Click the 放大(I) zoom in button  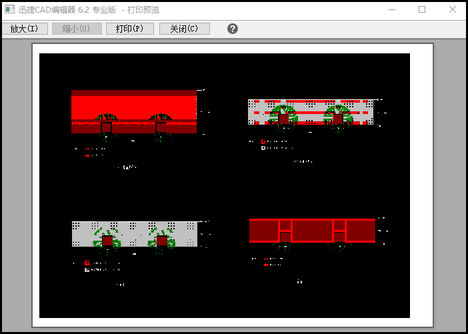pos(25,29)
